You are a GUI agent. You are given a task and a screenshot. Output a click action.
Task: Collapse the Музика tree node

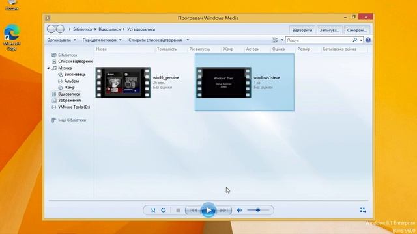pyautogui.click(x=48, y=68)
